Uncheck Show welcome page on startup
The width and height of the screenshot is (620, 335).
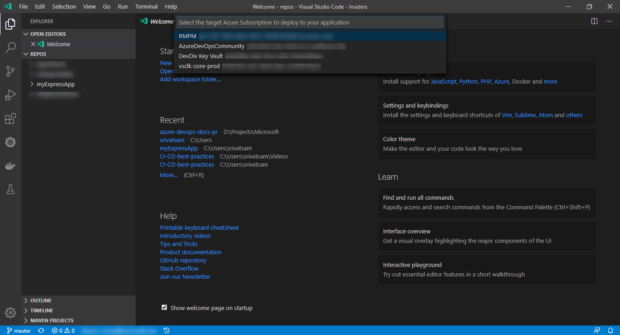point(164,307)
